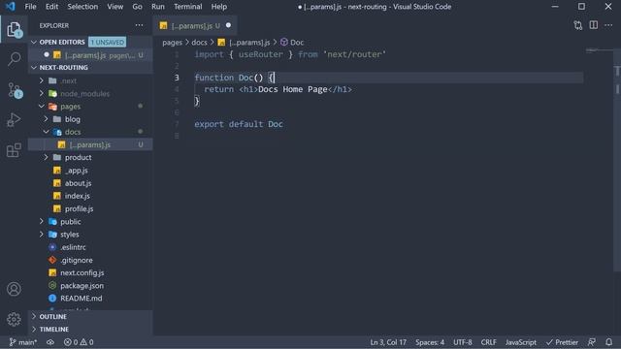
Task: Change encoding via UTF-8
Action: 463,342
